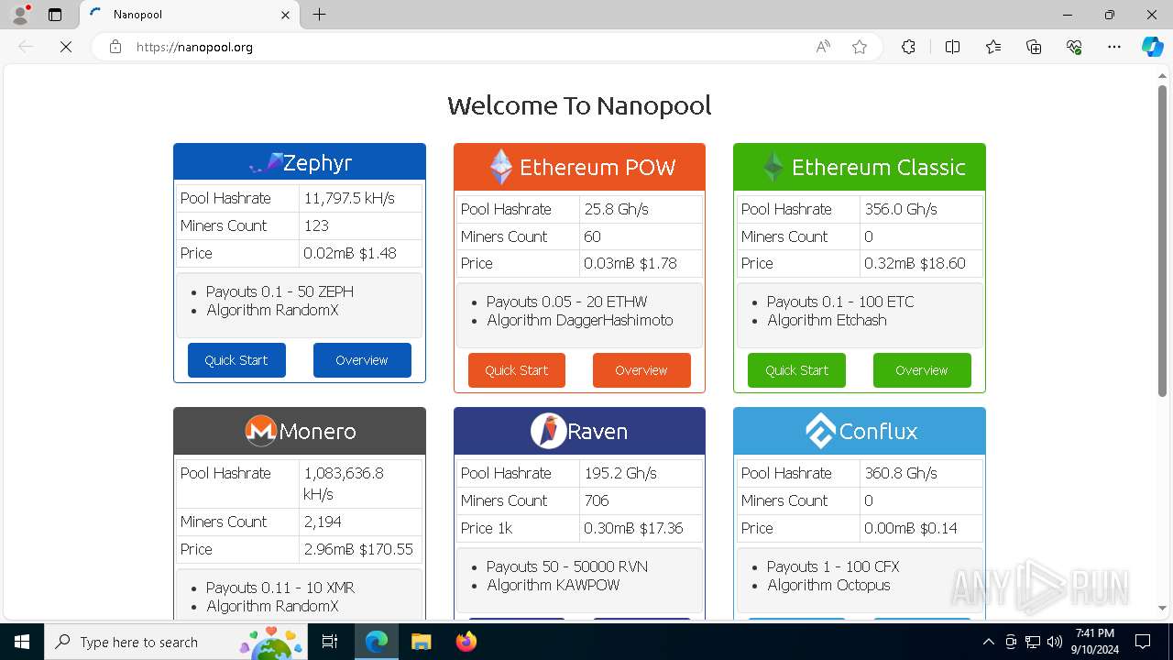
Task: Click 'Algorithm DaggerHashimoto' text
Action: click(580, 320)
